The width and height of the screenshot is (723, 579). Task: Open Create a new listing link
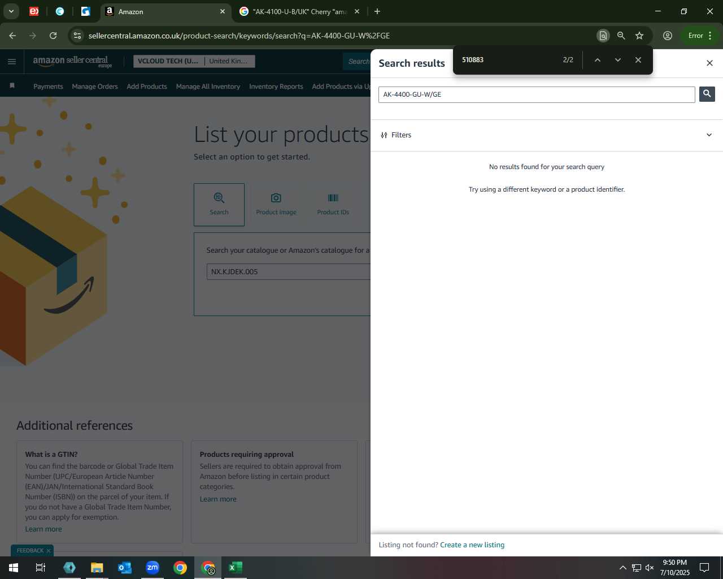click(x=472, y=545)
